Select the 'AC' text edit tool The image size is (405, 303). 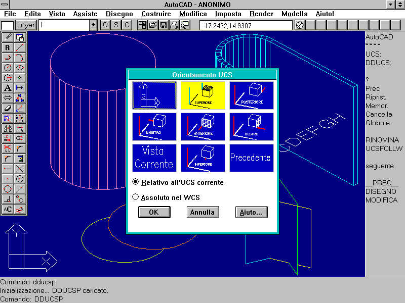pyautogui.click(x=8, y=209)
